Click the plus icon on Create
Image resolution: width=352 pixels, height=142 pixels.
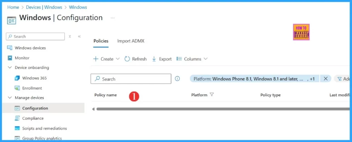point(96,59)
